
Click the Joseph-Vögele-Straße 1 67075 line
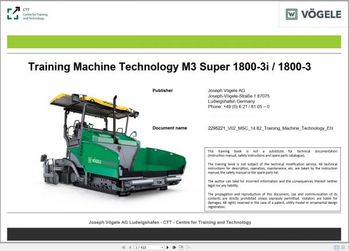point(238,96)
